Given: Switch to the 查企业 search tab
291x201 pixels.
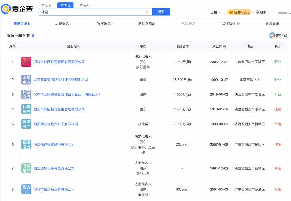Looking at the screenshot, I should click(x=46, y=6).
